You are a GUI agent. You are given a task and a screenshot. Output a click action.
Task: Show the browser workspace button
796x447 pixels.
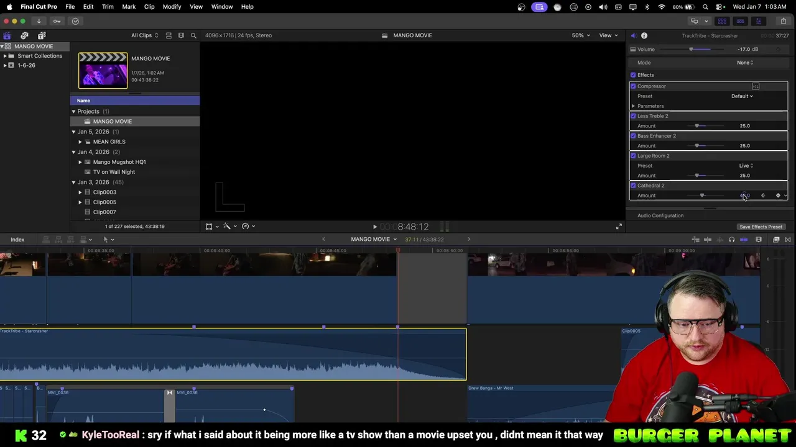click(x=722, y=21)
